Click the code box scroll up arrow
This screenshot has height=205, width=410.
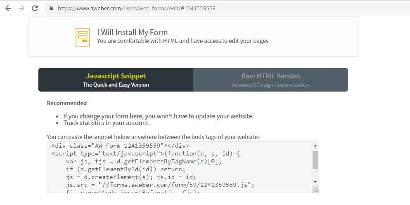point(315,146)
